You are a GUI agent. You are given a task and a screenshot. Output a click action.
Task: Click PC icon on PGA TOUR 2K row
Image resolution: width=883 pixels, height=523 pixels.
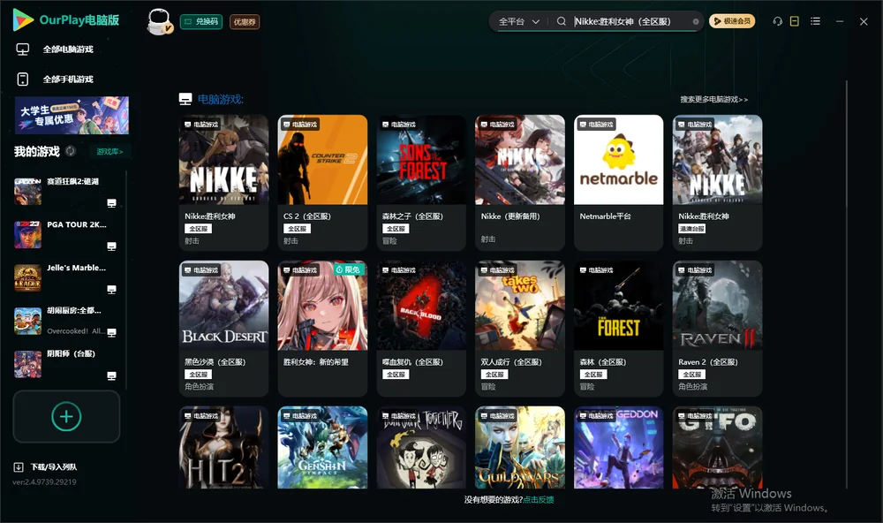pos(111,246)
